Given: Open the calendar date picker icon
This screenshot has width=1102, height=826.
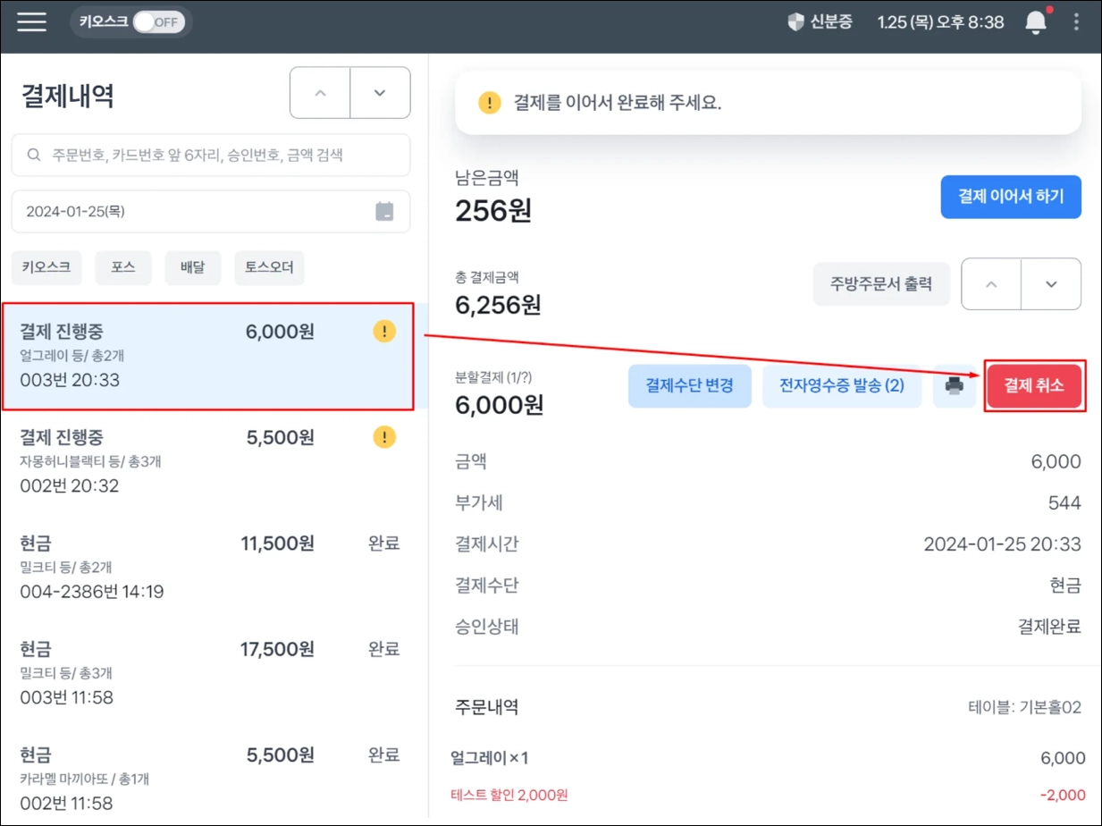Looking at the screenshot, I should (384, 212).
